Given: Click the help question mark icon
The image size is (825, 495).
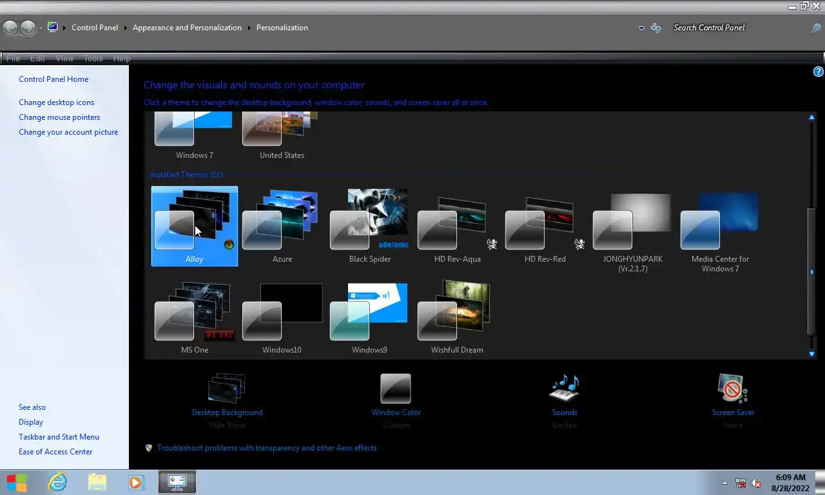Looking at the screenshot, I should (x=819, y=72).
